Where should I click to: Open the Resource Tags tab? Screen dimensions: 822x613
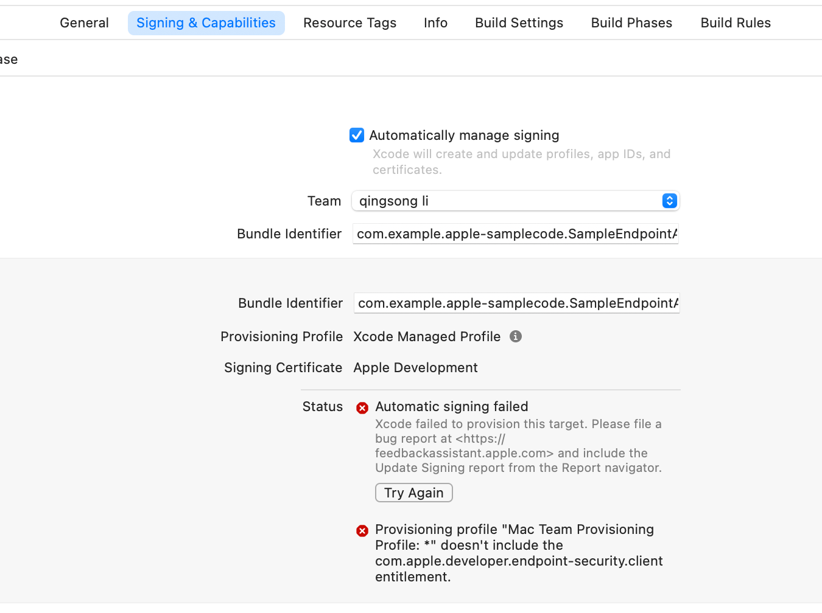pos(350,23)
